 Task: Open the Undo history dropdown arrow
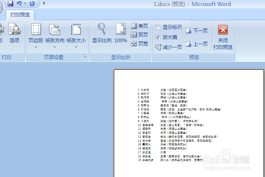tap(25, 3)
